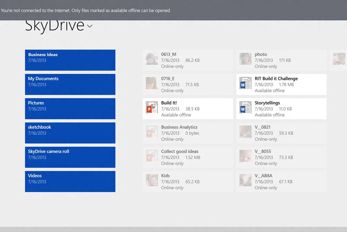Click the partially visible photo thumbnail at right edge
The height and width of the screenshot is (232, 347).
point(339,59)
